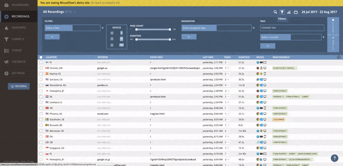This screenshot has height=166, width=343.
Task: Click the tablet device icon in Devices
Action: click(121, 39)
